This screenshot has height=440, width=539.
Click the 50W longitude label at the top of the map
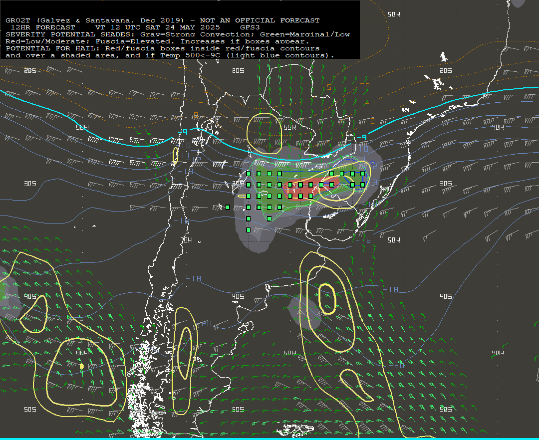pyautogui.click(x=394, y=14)
